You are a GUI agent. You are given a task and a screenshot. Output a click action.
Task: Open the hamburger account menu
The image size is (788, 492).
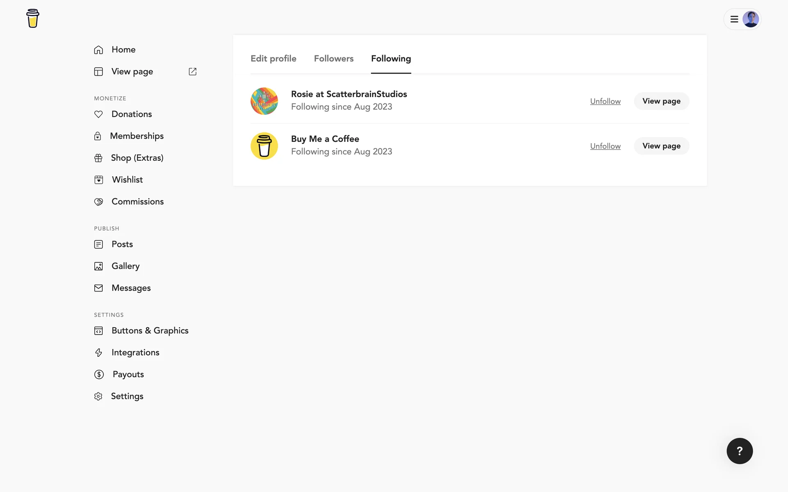tap(734, 19)
